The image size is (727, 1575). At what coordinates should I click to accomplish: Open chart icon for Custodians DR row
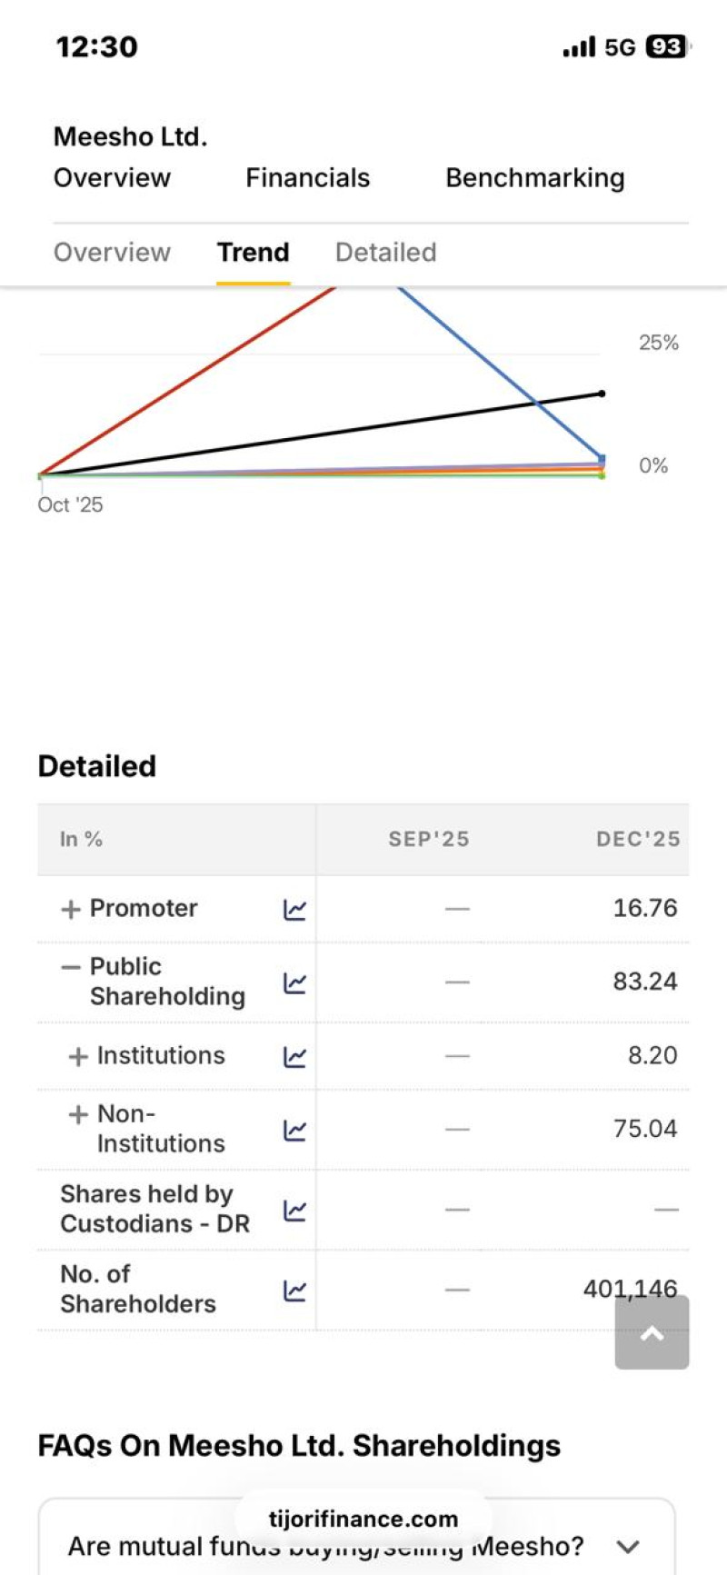click(294, 1210)
